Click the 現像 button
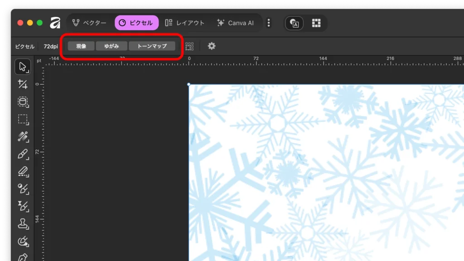Screen dimensions: 464x261 (x=81, y=46)
